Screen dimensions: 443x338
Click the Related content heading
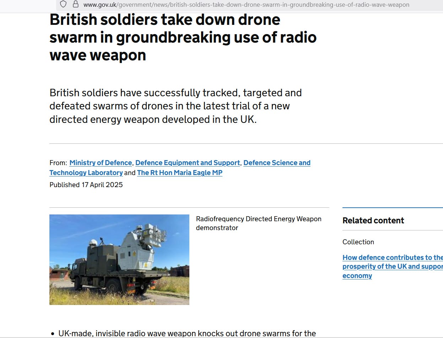373,220
